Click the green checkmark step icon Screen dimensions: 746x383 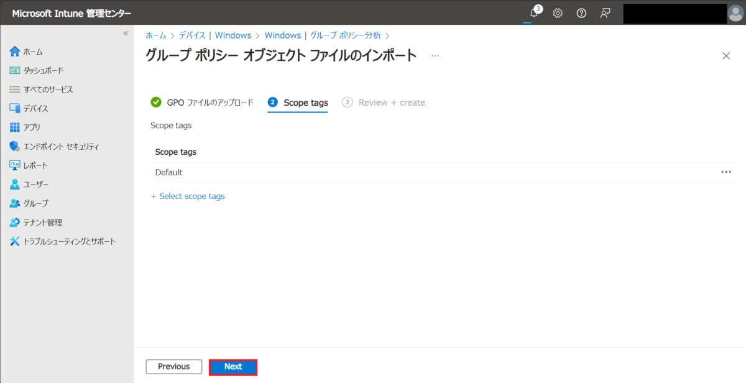156,102
